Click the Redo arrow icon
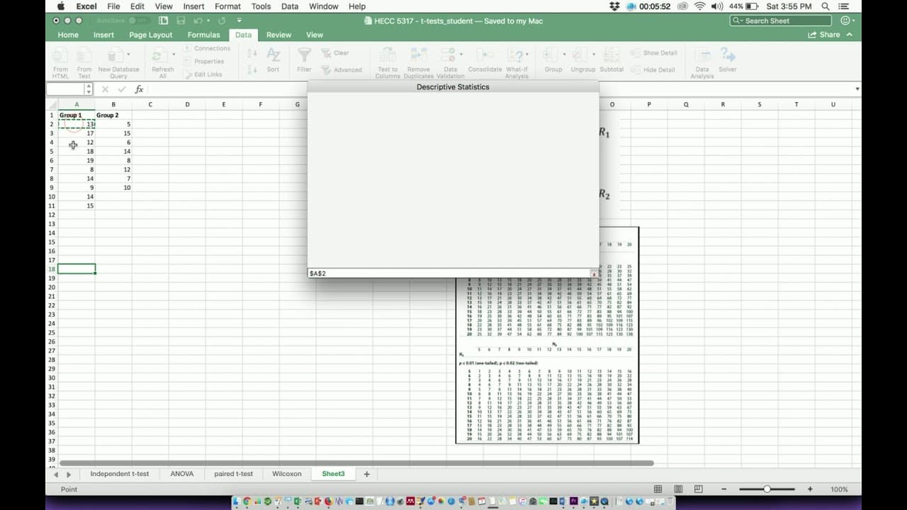 point(222,21)
